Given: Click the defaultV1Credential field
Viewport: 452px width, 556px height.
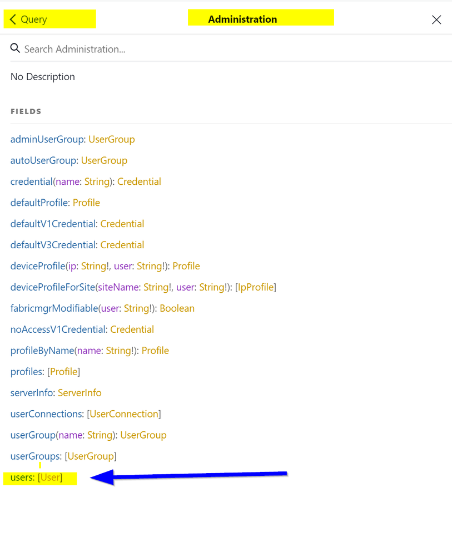Looking at the screenshot, I should [53, 224].
